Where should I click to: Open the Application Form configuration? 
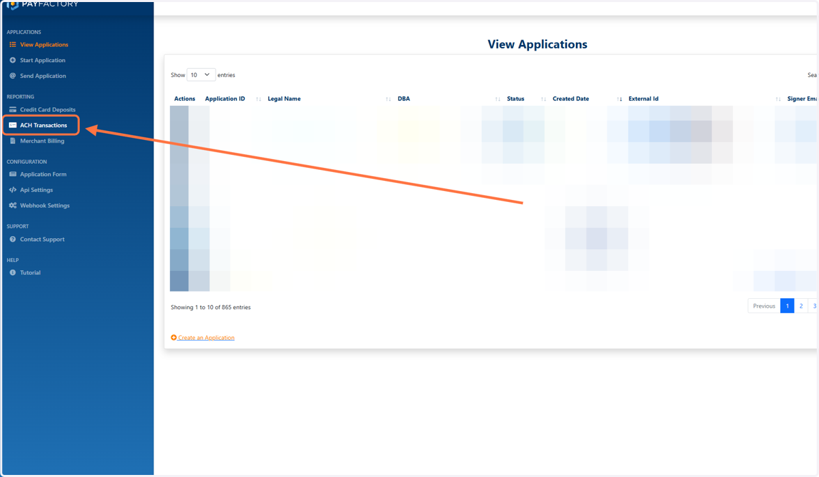pyautogui.click(x=43, y=174)
